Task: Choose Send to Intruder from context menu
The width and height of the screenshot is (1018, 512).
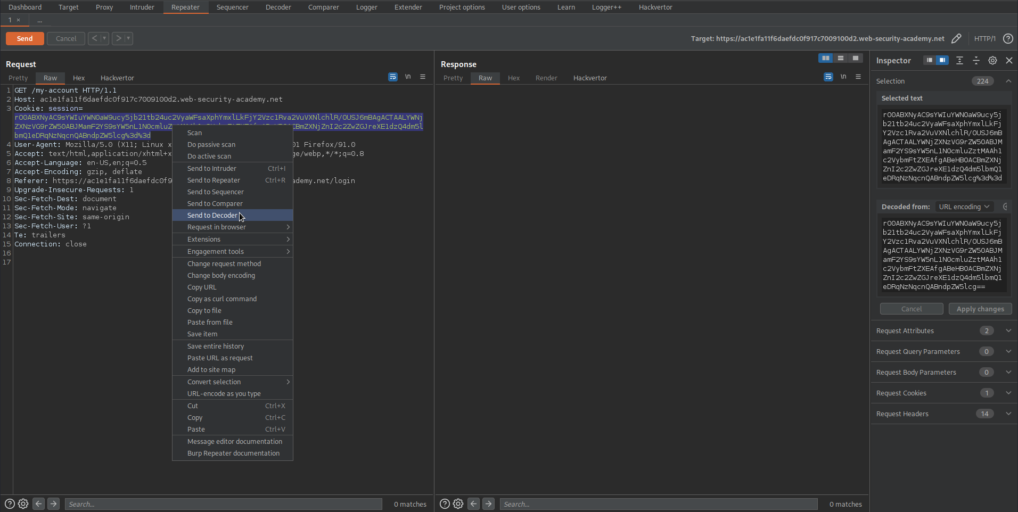Action: click(x=233, y=168)
